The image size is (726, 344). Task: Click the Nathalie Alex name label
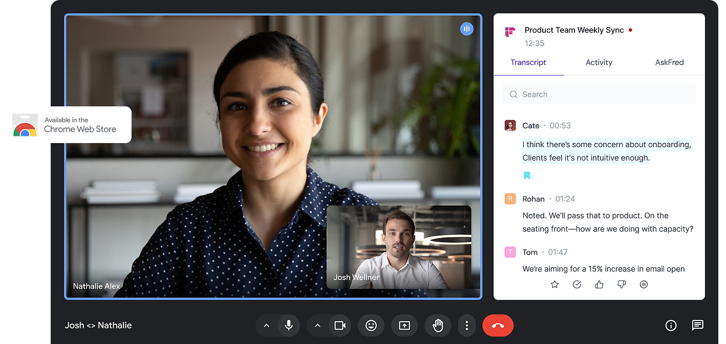(96, 286)
